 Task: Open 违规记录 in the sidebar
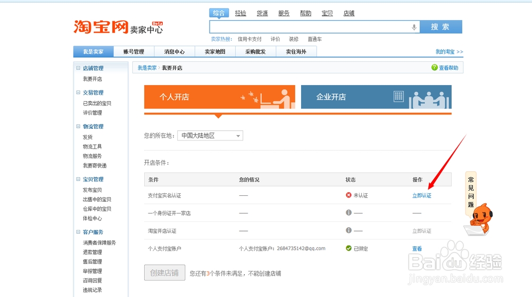coord(92,290)
